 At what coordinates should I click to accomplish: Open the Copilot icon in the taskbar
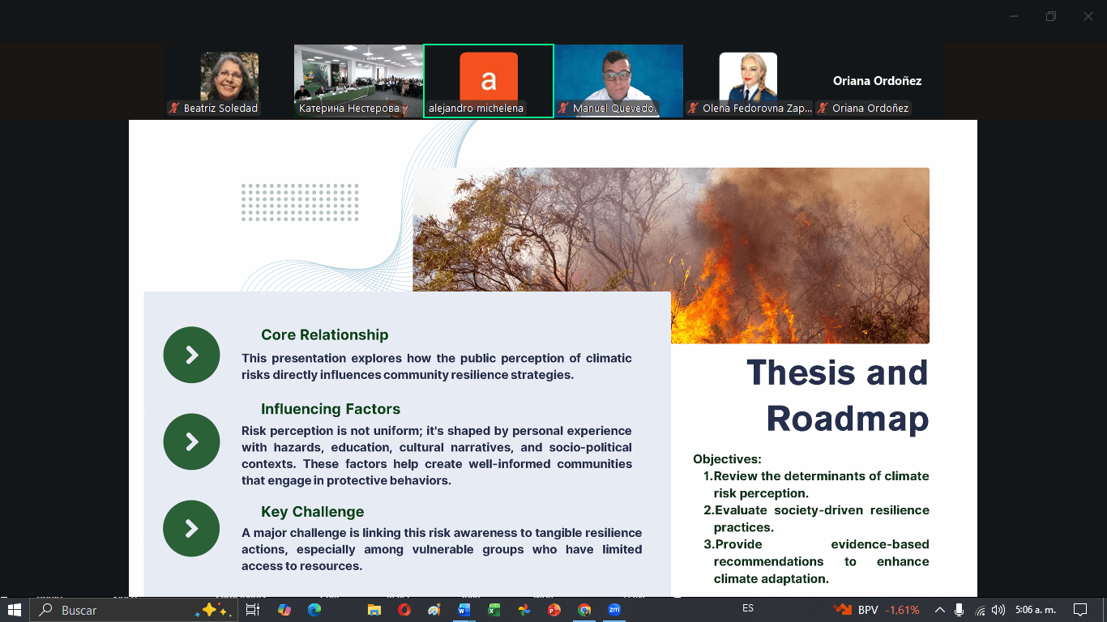[284, 610]
